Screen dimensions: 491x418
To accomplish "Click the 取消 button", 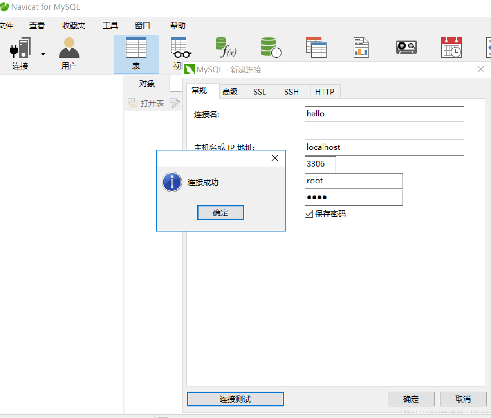I will click(463, 399).
